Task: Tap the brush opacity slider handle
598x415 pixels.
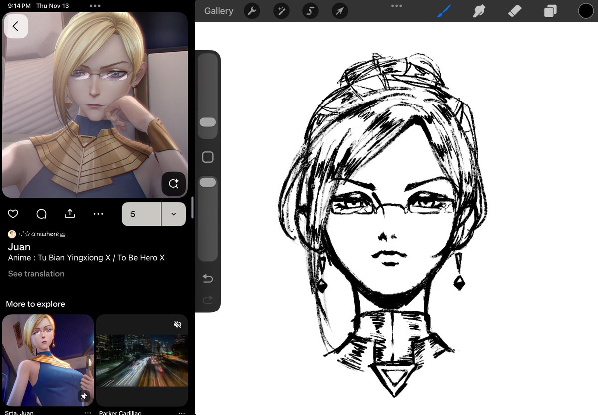Action: (x=208, y=183)
